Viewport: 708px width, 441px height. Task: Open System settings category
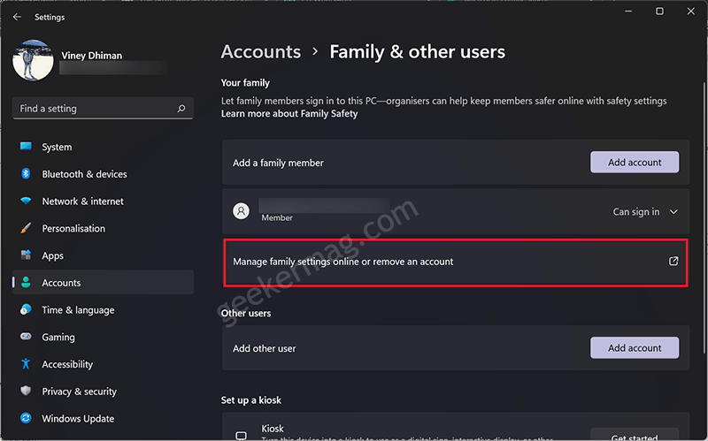[x=103, y=147]
